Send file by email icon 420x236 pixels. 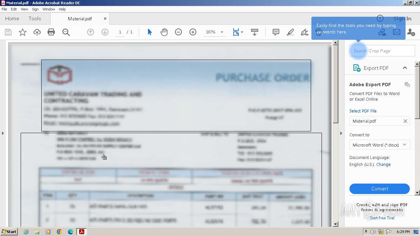coord(397,32)
